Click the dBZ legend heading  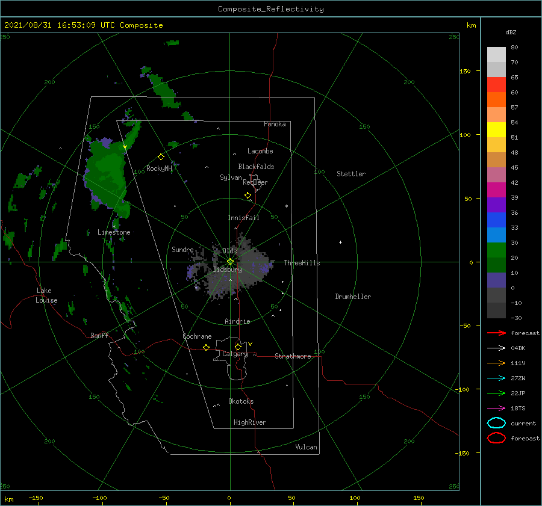(511, 32)
